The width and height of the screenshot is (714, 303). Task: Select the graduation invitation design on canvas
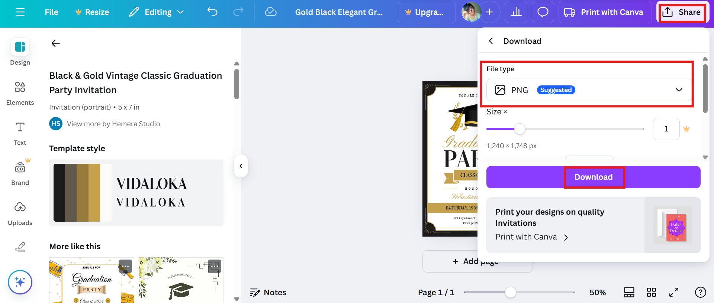tap(450, 159)
